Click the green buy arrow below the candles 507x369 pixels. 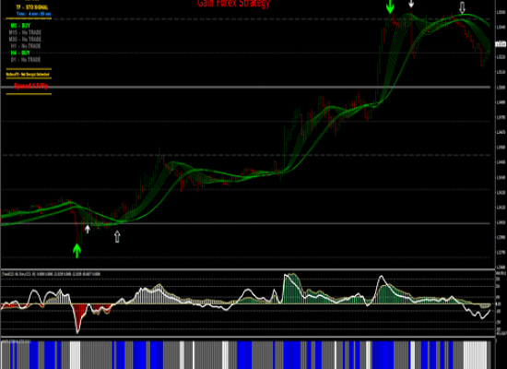pos(77,251)
